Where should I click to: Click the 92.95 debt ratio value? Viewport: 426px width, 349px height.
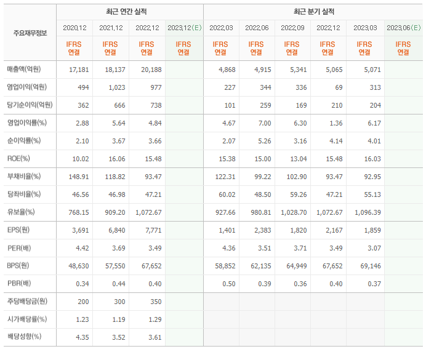[x=373, y=177]
